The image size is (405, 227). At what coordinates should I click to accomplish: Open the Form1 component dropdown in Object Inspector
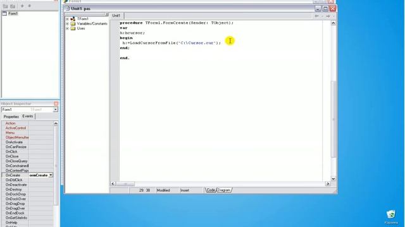(x=55, y=110)
